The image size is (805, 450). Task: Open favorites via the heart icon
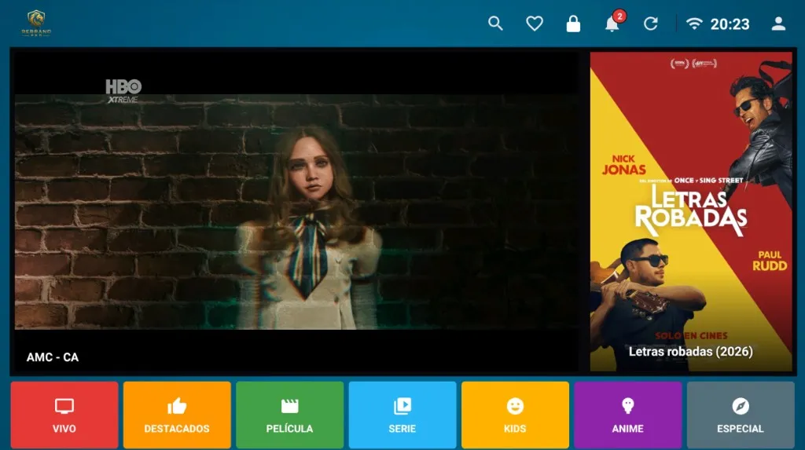click(535, 24)
